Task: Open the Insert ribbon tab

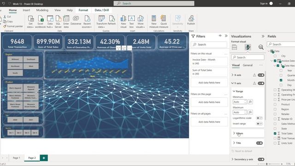Action: pyautogui.click(x=26, y=10)
